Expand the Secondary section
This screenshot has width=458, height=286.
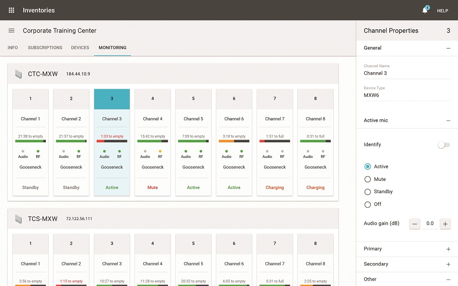point(448,264)
